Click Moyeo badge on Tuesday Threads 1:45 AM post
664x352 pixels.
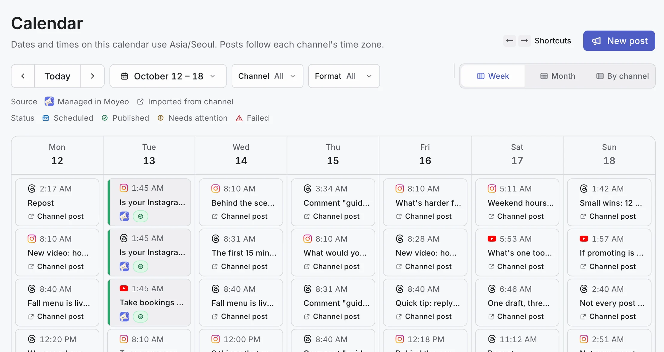[124, 266]
